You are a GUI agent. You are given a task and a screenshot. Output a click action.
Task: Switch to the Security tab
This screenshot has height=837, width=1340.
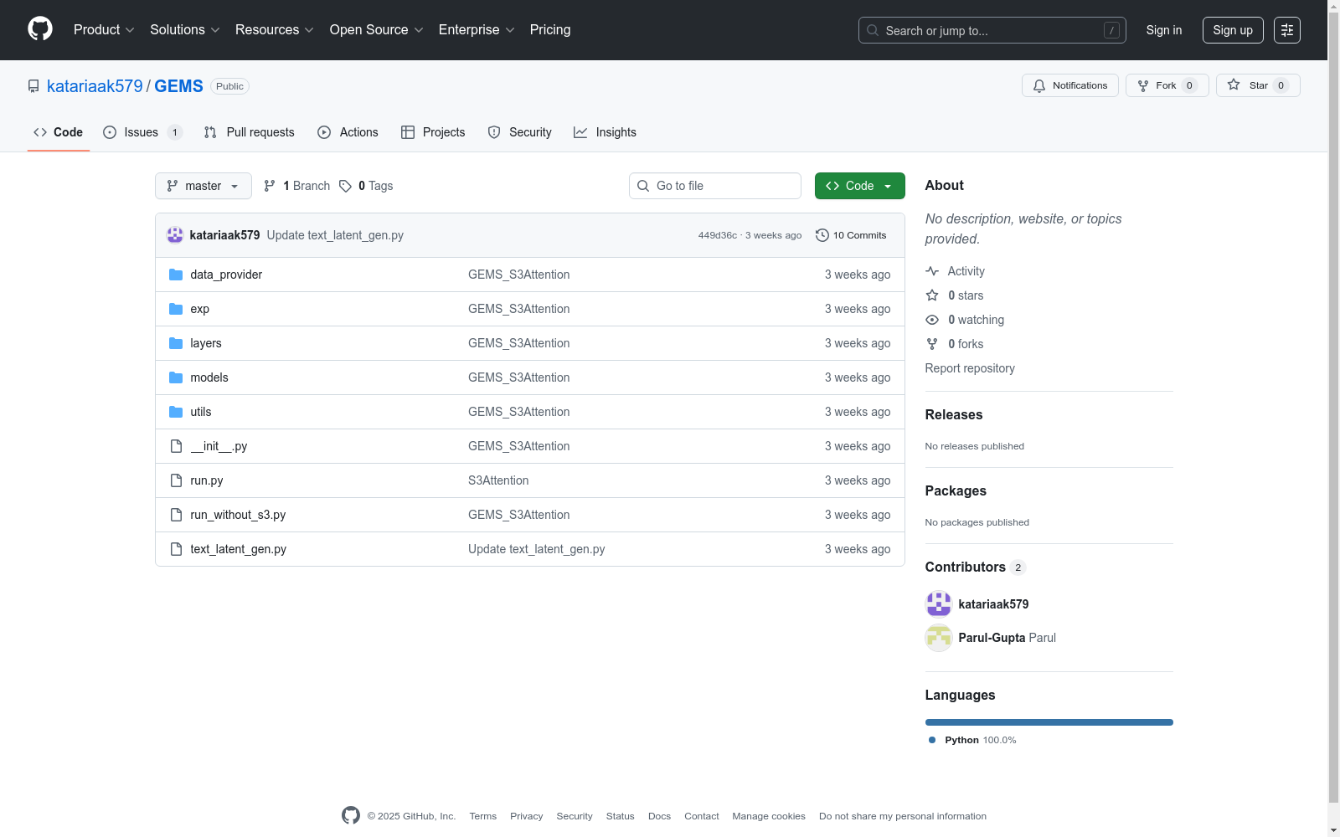520,132
